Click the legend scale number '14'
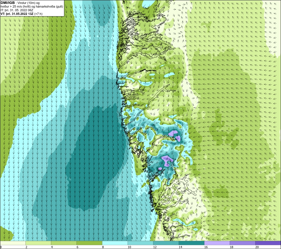This screenshot has width=281, height=249. pos(180,247)
